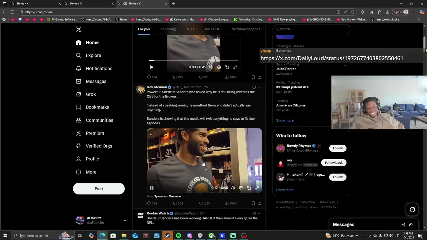
Task: Click the X Search input field
Action: pyautogui.click(x=311, y=29)
